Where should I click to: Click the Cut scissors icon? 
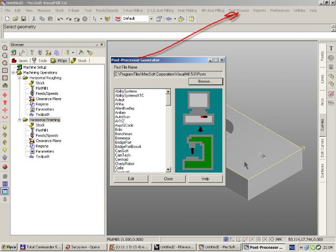tap(34, 19)
